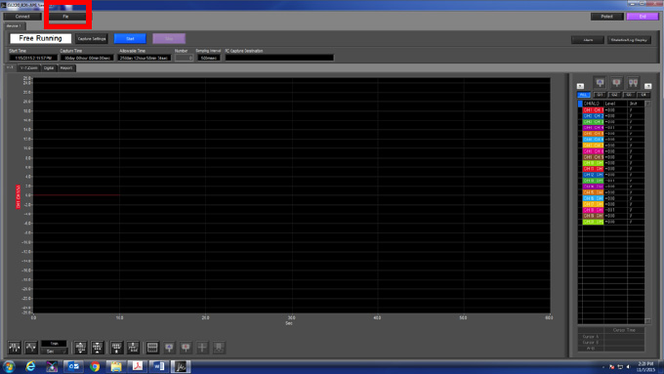Click the grid display toggle icon
This screenshot has width=664, height=374.
pyautogui.click(x=152, y=348)
